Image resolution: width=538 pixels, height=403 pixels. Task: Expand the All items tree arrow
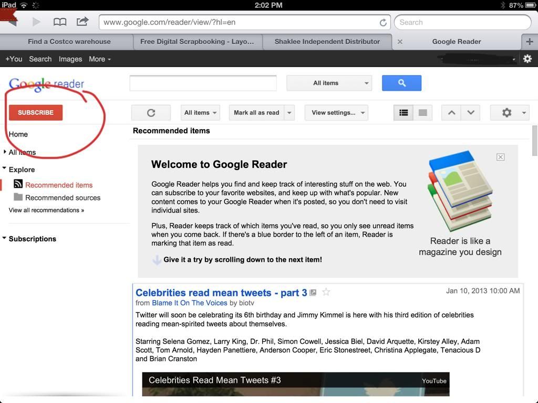[x=5, y=152]
